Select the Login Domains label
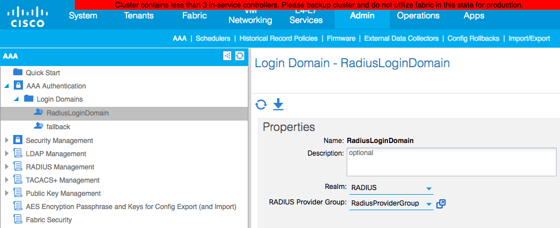The height and width of the screenshot is (228, 560). click(60, 99)
